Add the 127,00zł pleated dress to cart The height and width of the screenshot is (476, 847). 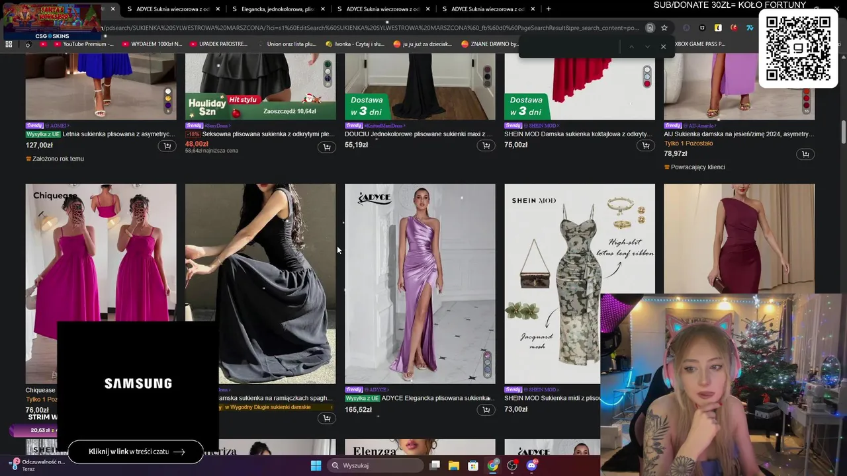coord(167,146)
